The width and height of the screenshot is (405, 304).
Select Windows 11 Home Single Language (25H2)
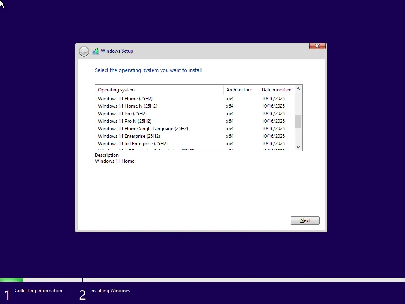click(x=143, y=128)
